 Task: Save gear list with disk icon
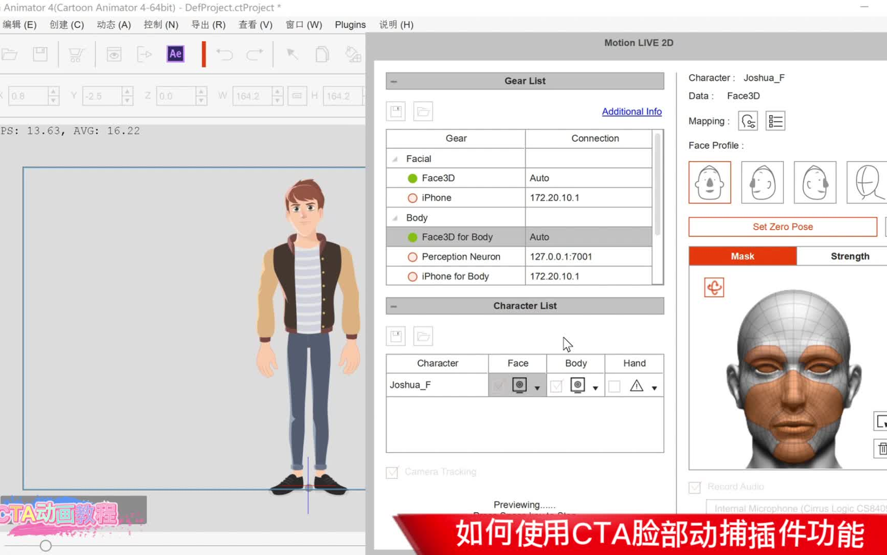396,112
